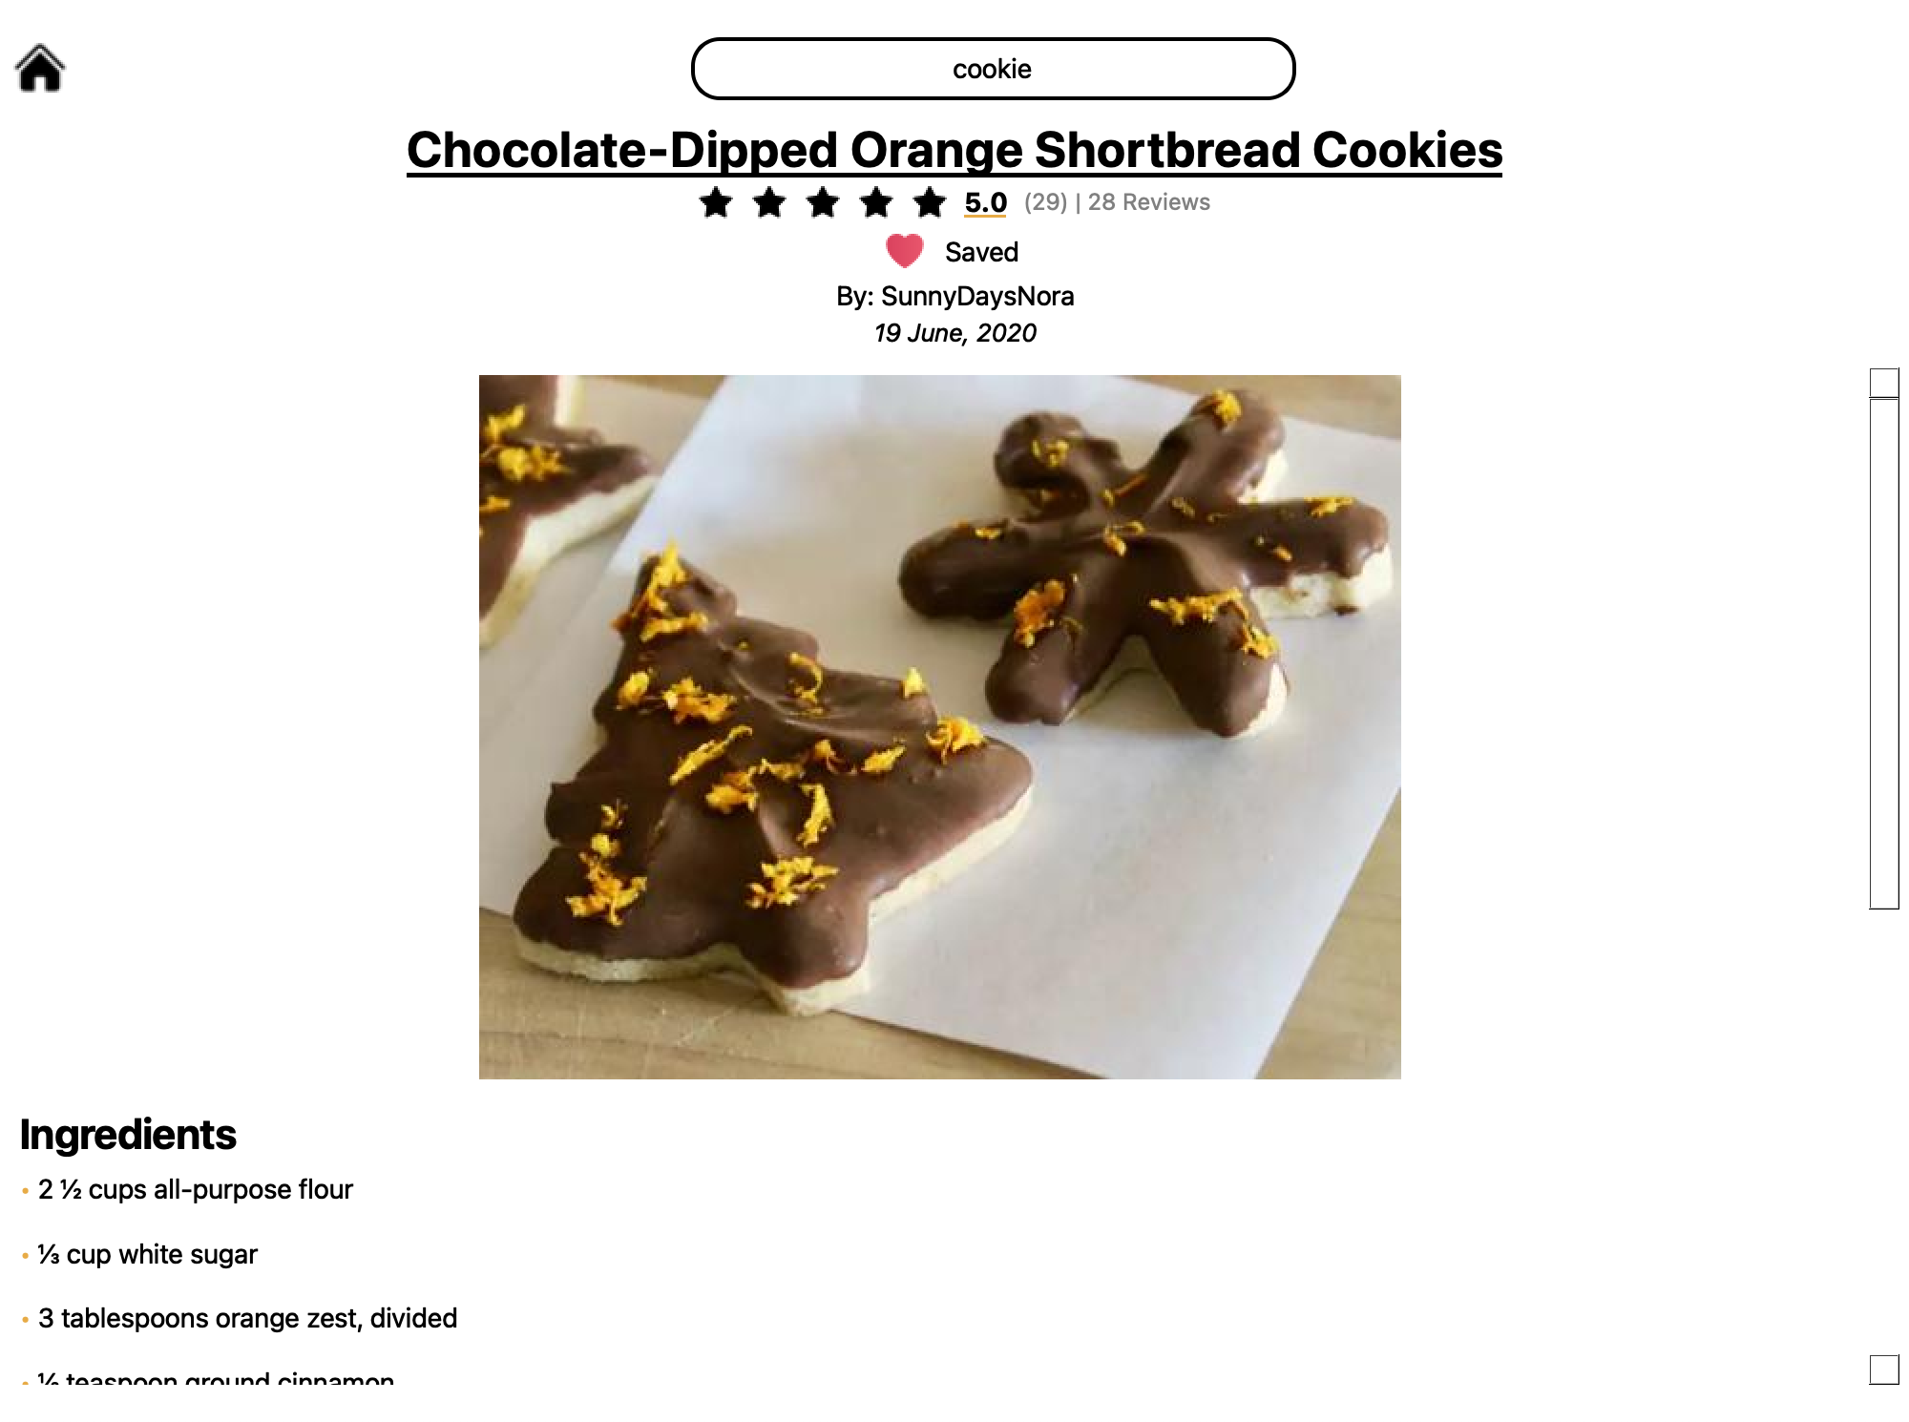Expand the review count (29) details
Image resolution: width=1909 pixels, height=1422 pixels.
click(1044, 201)
